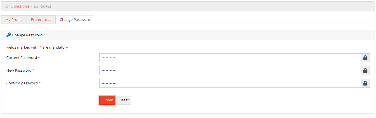The image size is (376, 118).
Task: Focus the Confirm password input field
Action: coord(230,83)
